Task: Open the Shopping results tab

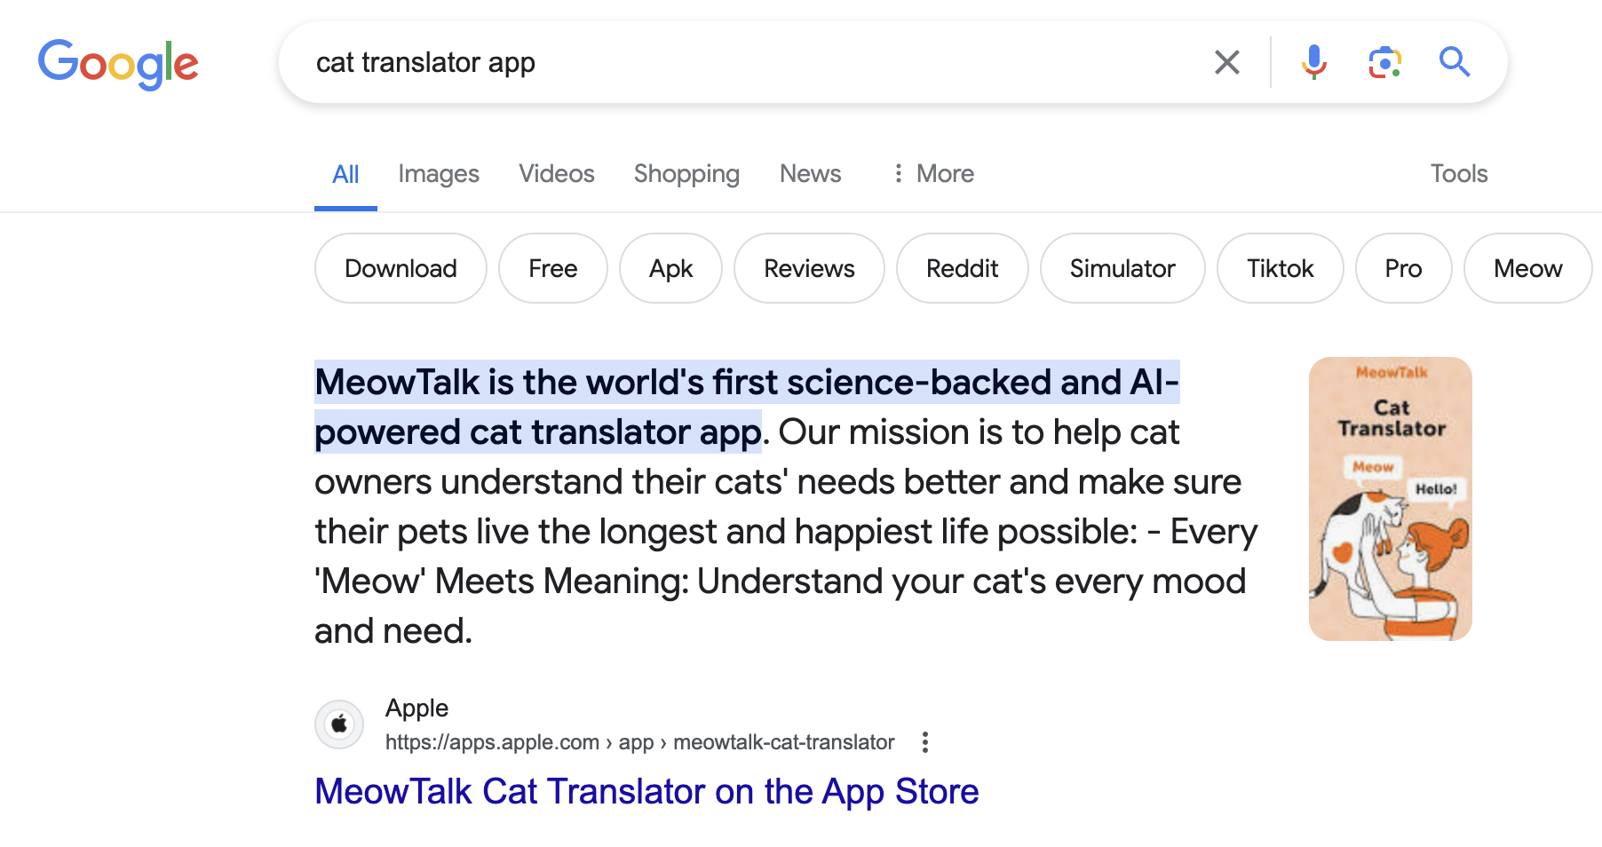Action: click(x=686, y=173)
